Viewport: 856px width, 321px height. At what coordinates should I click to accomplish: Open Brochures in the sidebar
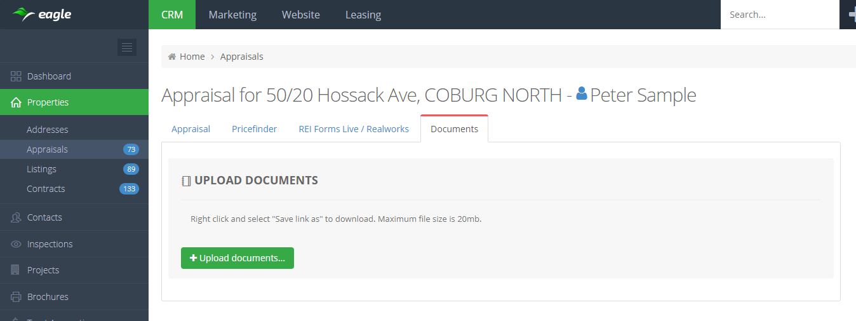click(48, 297)
